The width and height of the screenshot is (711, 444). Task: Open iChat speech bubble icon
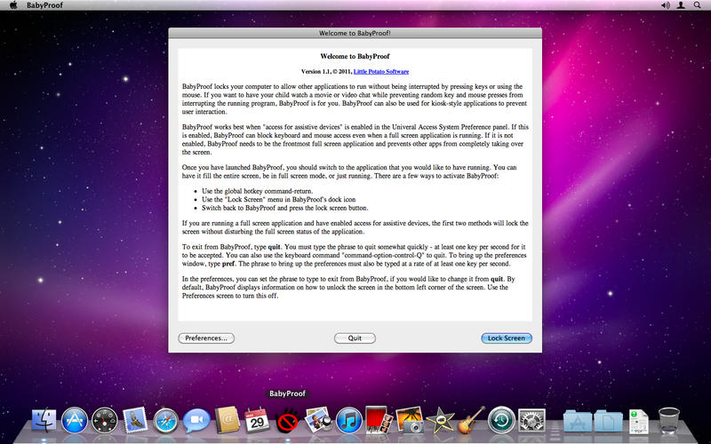click(196, 421)
